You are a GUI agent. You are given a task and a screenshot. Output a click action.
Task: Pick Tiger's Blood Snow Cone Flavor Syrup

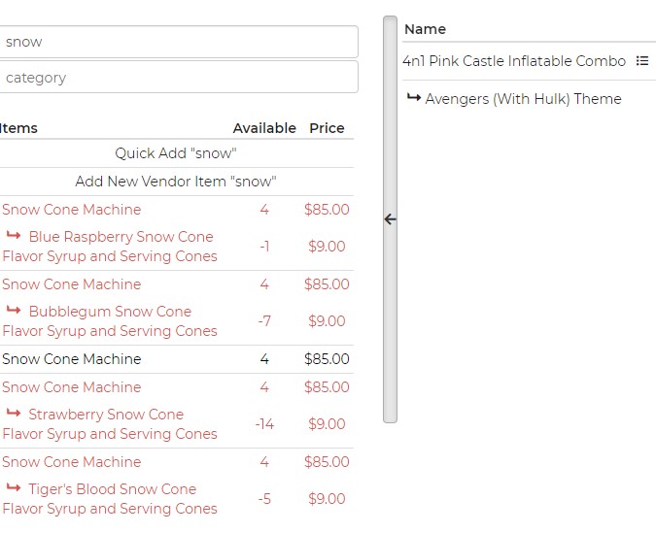click(x=110, y=499)
